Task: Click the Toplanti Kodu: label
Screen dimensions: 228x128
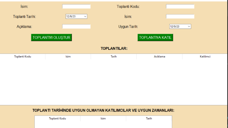Action: point(128,7)
